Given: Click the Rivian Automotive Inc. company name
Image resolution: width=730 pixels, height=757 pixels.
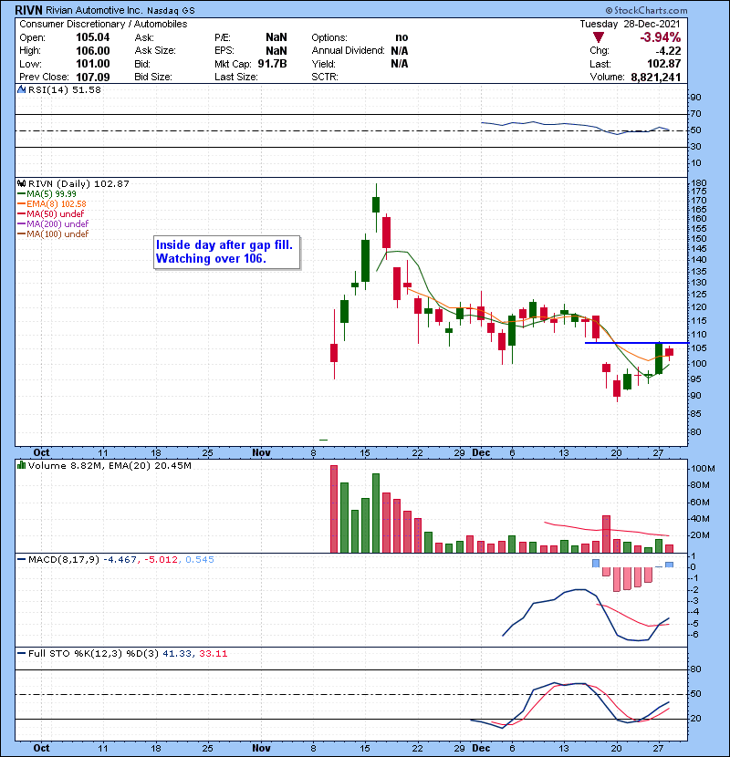Looking at the screenshot, I should click(x=94, y=10).
